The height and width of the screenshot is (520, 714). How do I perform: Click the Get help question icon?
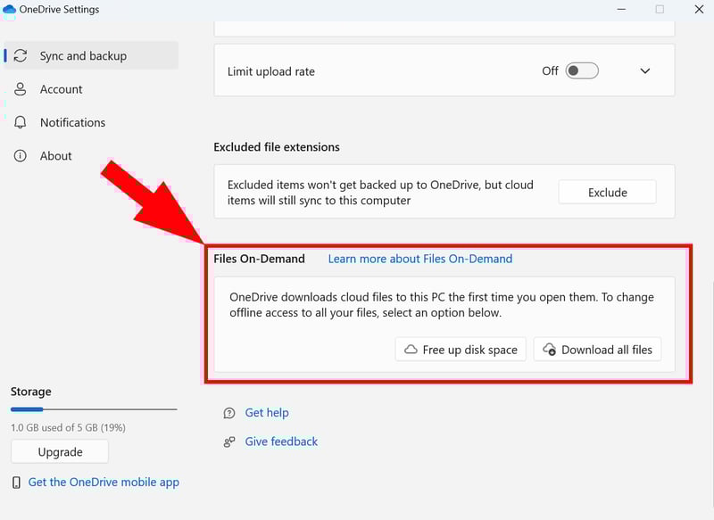(x=229, y=413)
